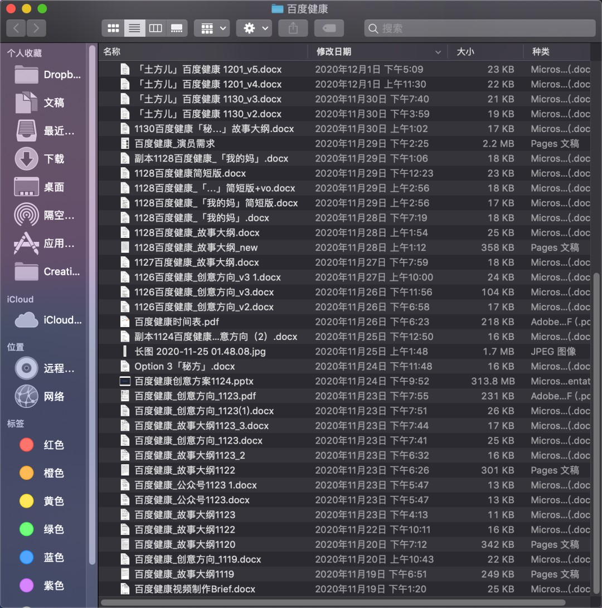The width and height of the screenshot is (602, 608).
Task: Open Dropbox folder in sidebar
Action: point(48,75)
